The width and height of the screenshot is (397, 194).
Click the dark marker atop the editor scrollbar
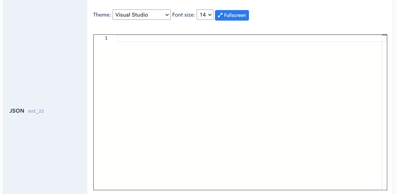click(x=384, y=35)
